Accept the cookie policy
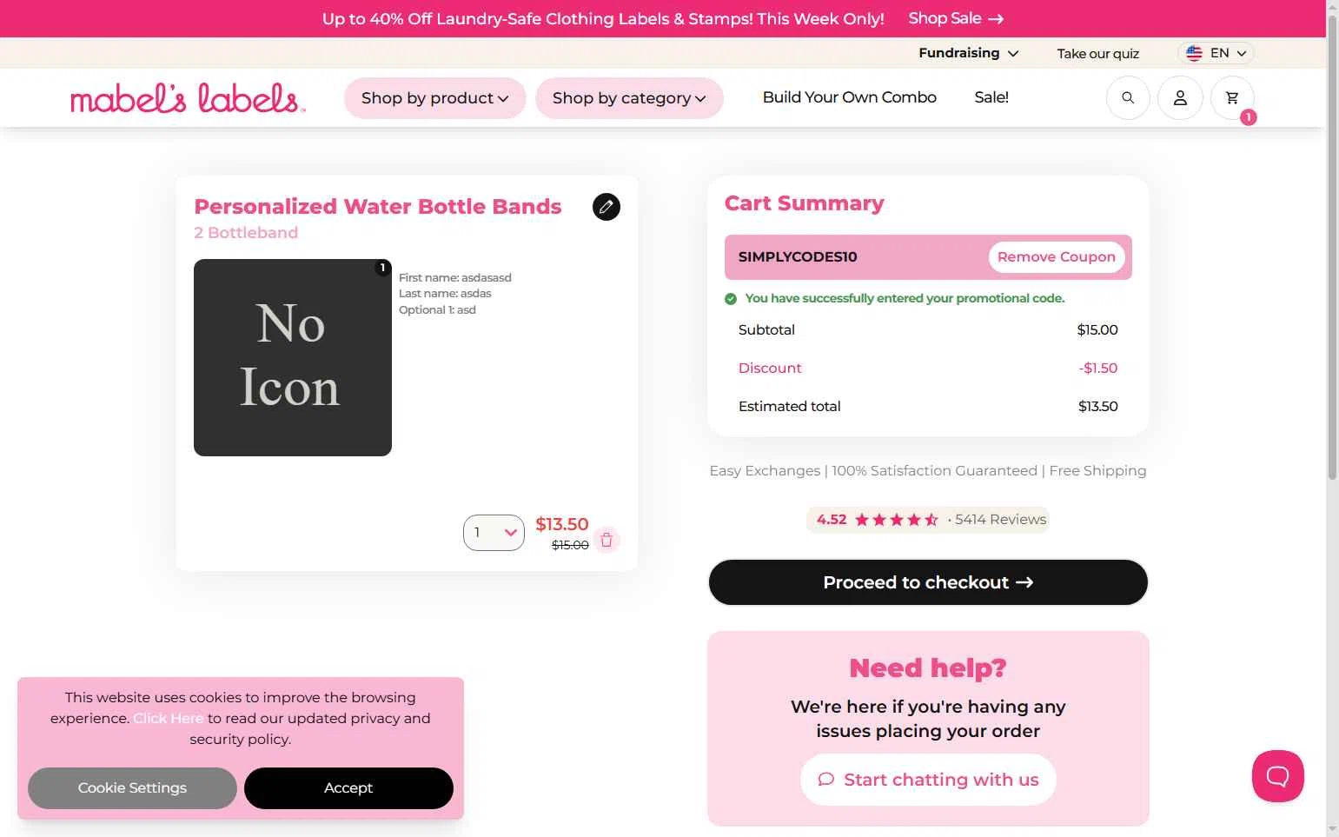1339x837 pixels. pyautogui.click(x=348, y=788)
